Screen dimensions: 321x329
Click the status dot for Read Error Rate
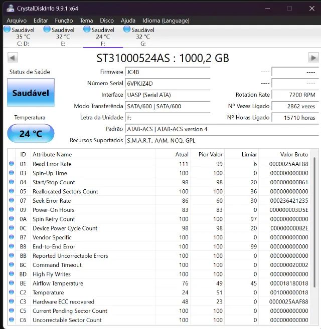(12, 163)
